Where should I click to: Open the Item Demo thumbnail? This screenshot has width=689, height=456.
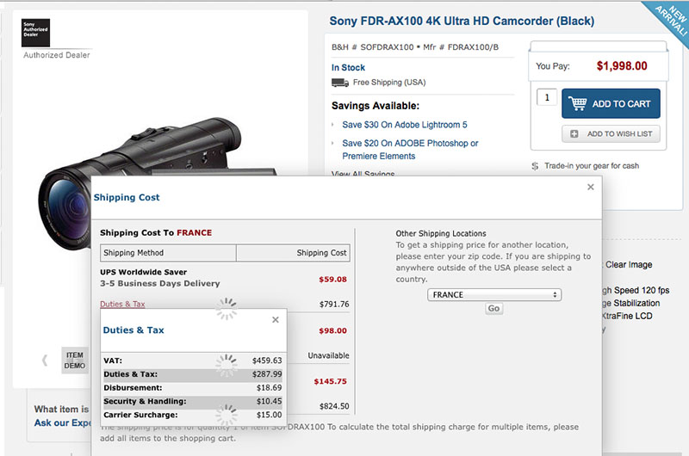pos(75,360)
